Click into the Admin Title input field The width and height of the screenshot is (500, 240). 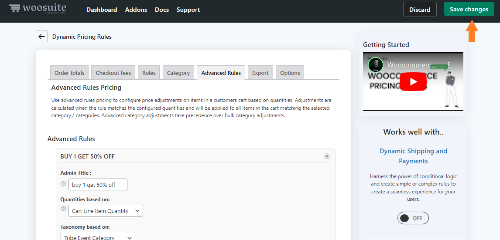(x=98, y=185)
